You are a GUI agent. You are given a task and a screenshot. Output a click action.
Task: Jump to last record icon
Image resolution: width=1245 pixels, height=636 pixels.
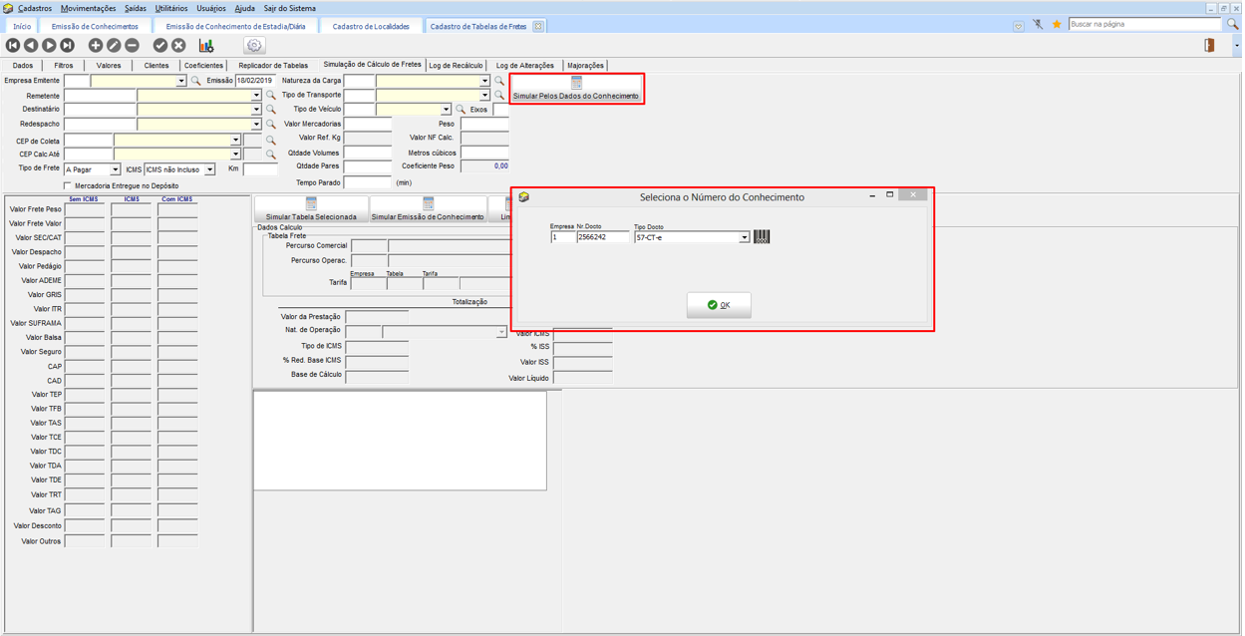(x=67, y=45)
